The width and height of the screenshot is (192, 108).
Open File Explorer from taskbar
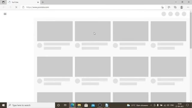pyautogui.click(x=79, y=105)
